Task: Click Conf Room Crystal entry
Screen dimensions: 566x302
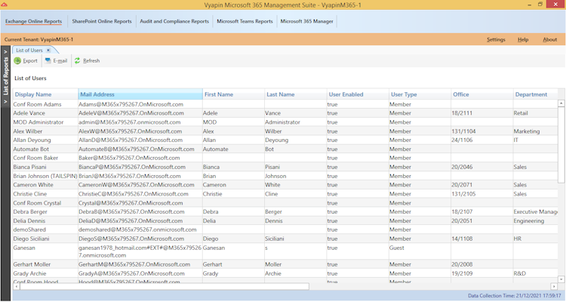Action: [37, 203]
